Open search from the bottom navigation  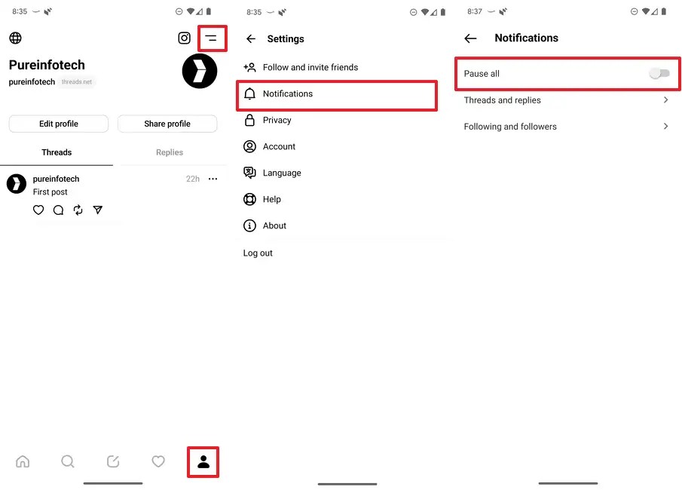[x=68, y=461]
